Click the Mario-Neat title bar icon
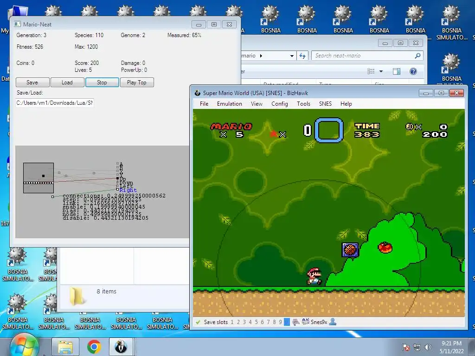Screen dimensions: 475x356 (17, 24)
